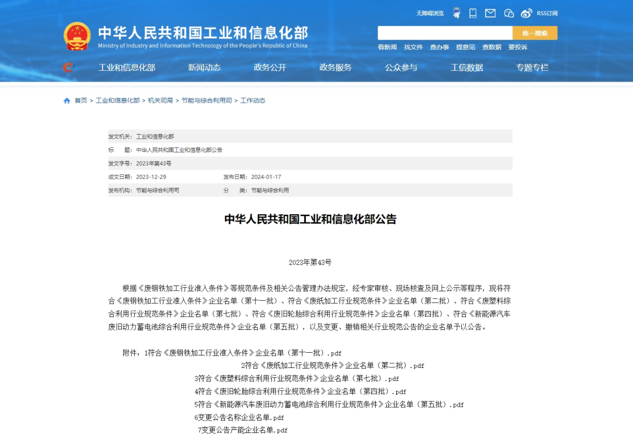The width and height of the screenshot is (633, 437).
Task: Click the orange e-government icon in nav bar
Action: (x=68, y=67)
